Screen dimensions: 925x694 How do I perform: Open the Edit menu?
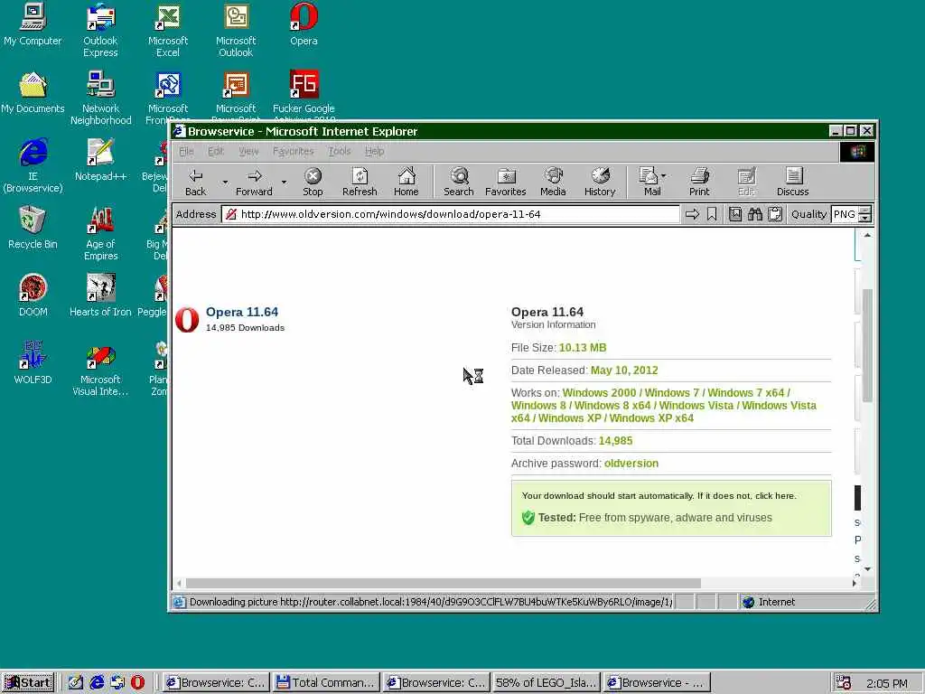(x=215, y=151)
